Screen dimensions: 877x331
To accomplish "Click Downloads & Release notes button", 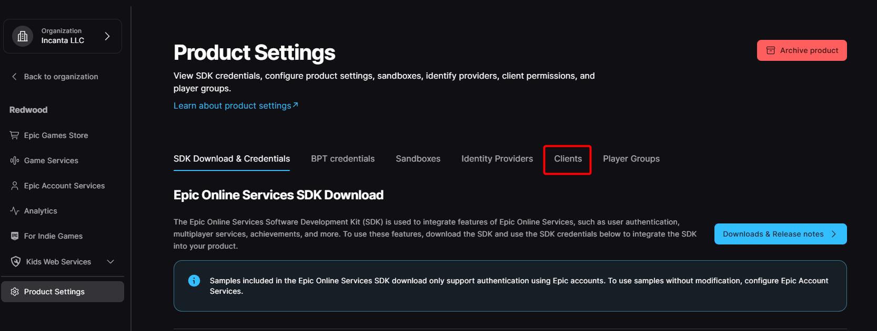I will [x=780, y=234].
